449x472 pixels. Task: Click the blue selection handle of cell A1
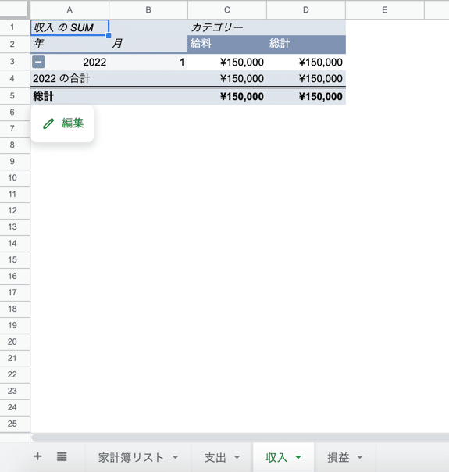coord(109,35)
